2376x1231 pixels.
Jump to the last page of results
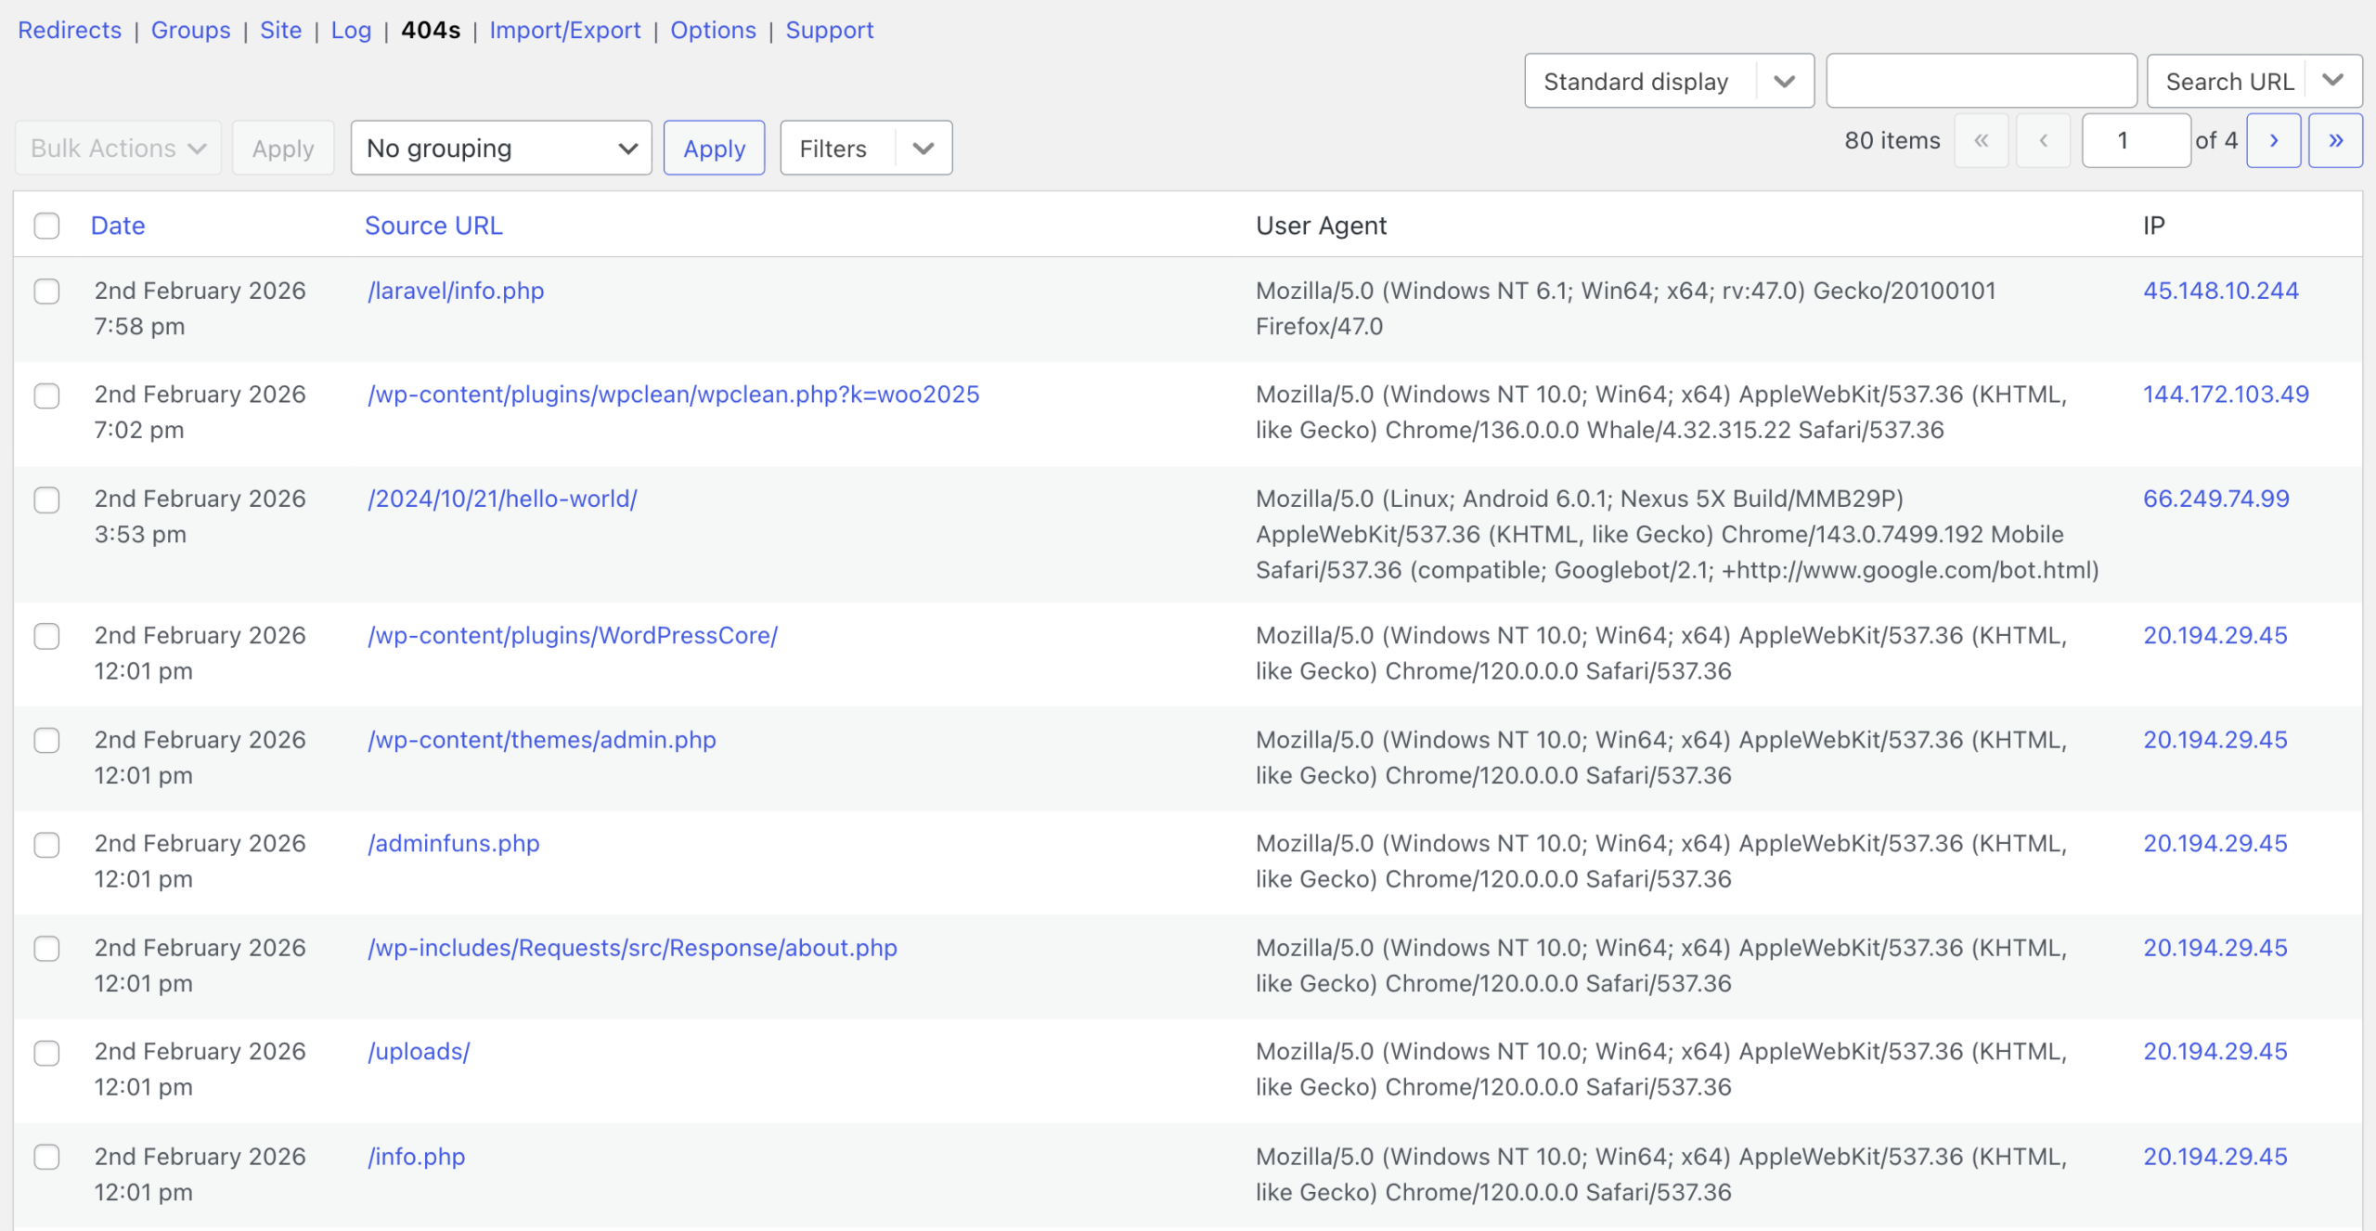(2337, 141)
